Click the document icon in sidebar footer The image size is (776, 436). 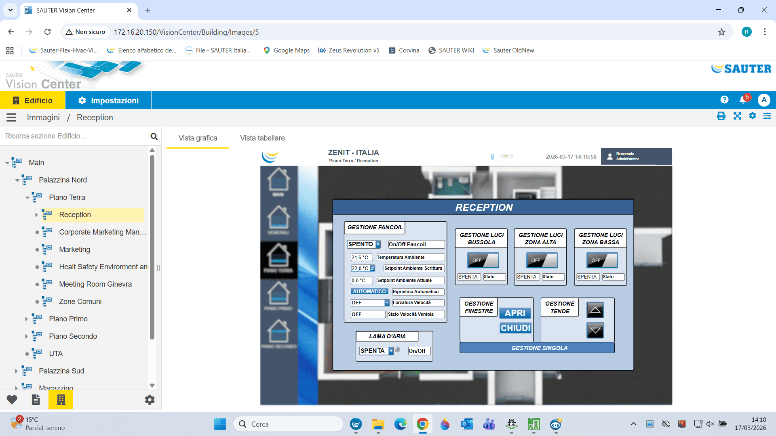tap(36, 400)
